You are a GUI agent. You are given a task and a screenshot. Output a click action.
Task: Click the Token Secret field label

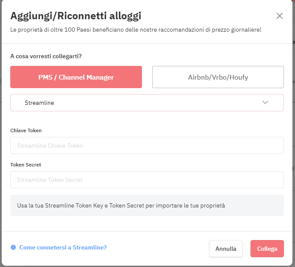tap(26, 165)
